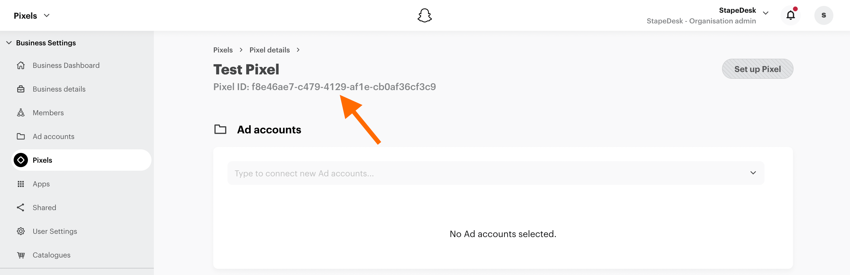The height and width of the screenshot is (275, 850).
Task: Click the User Settings gear icon
Action: [x=21, y=231]
